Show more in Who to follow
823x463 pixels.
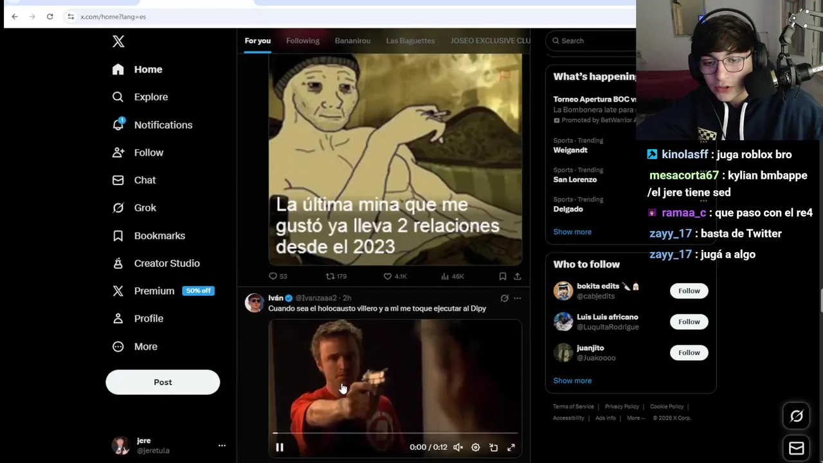tap(572, 380)
